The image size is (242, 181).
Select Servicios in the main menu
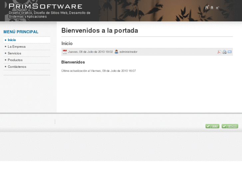27,53
